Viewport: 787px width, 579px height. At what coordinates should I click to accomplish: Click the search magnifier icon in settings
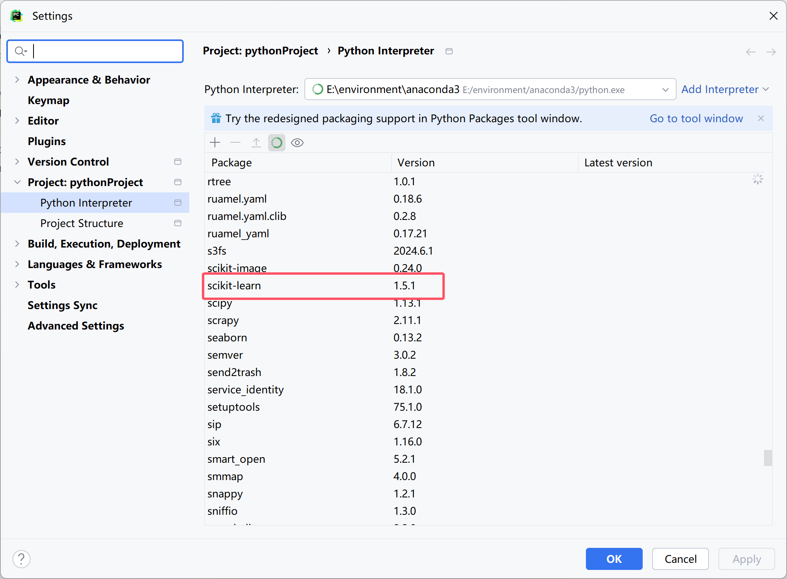click(x=21, y=51)
